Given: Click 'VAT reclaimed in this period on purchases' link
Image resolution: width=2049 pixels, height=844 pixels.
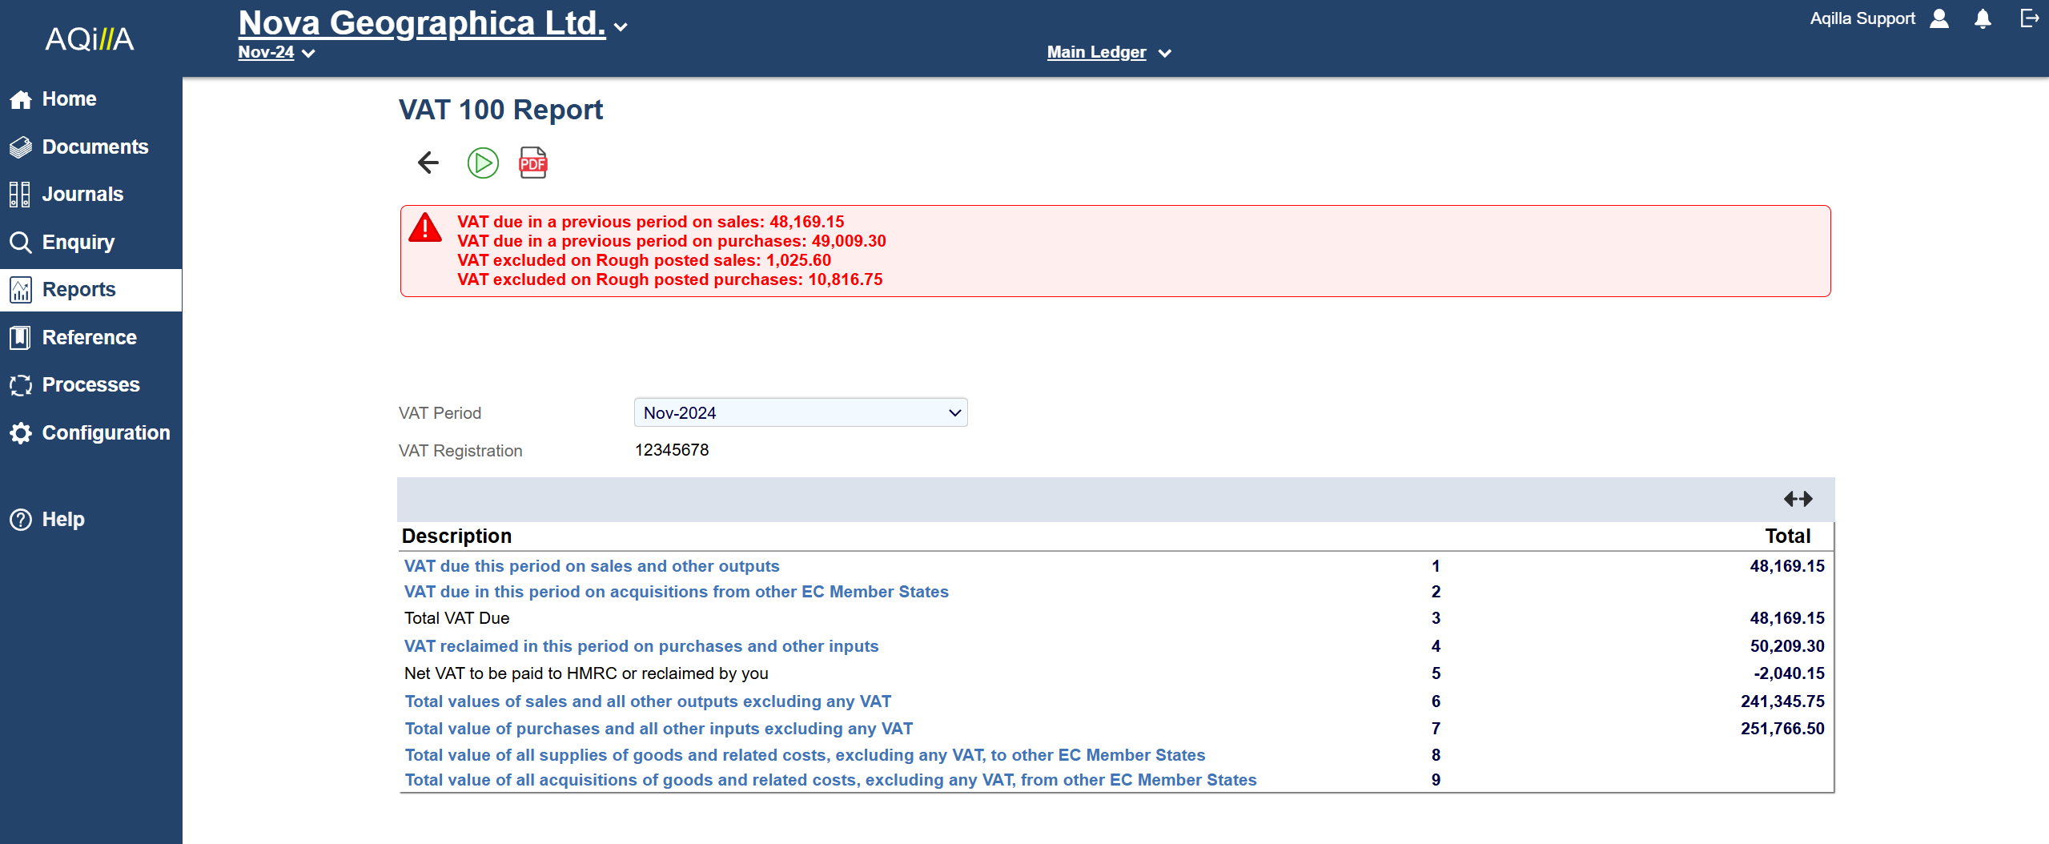Looking at the screenshot, I should 641,646.
